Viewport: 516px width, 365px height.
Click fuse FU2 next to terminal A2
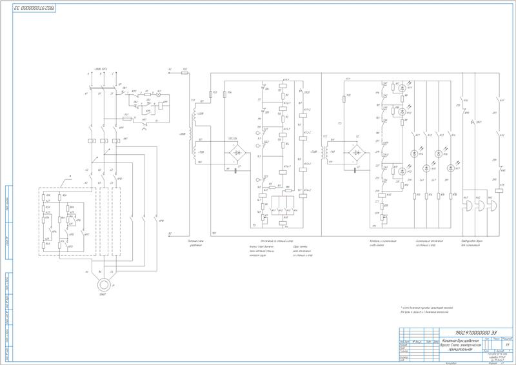[185, 73]
